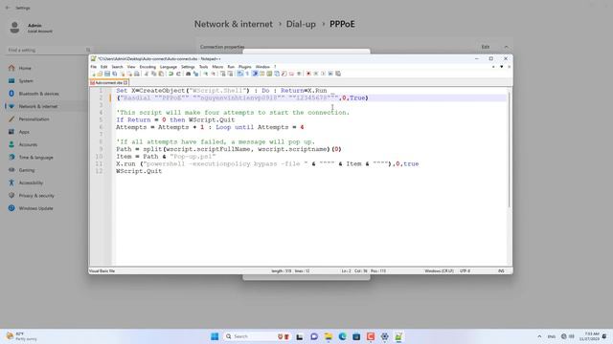Click Windows (CR LF) in status bar
The height and width of the screenshot is (344, 613).
[439, 270]
